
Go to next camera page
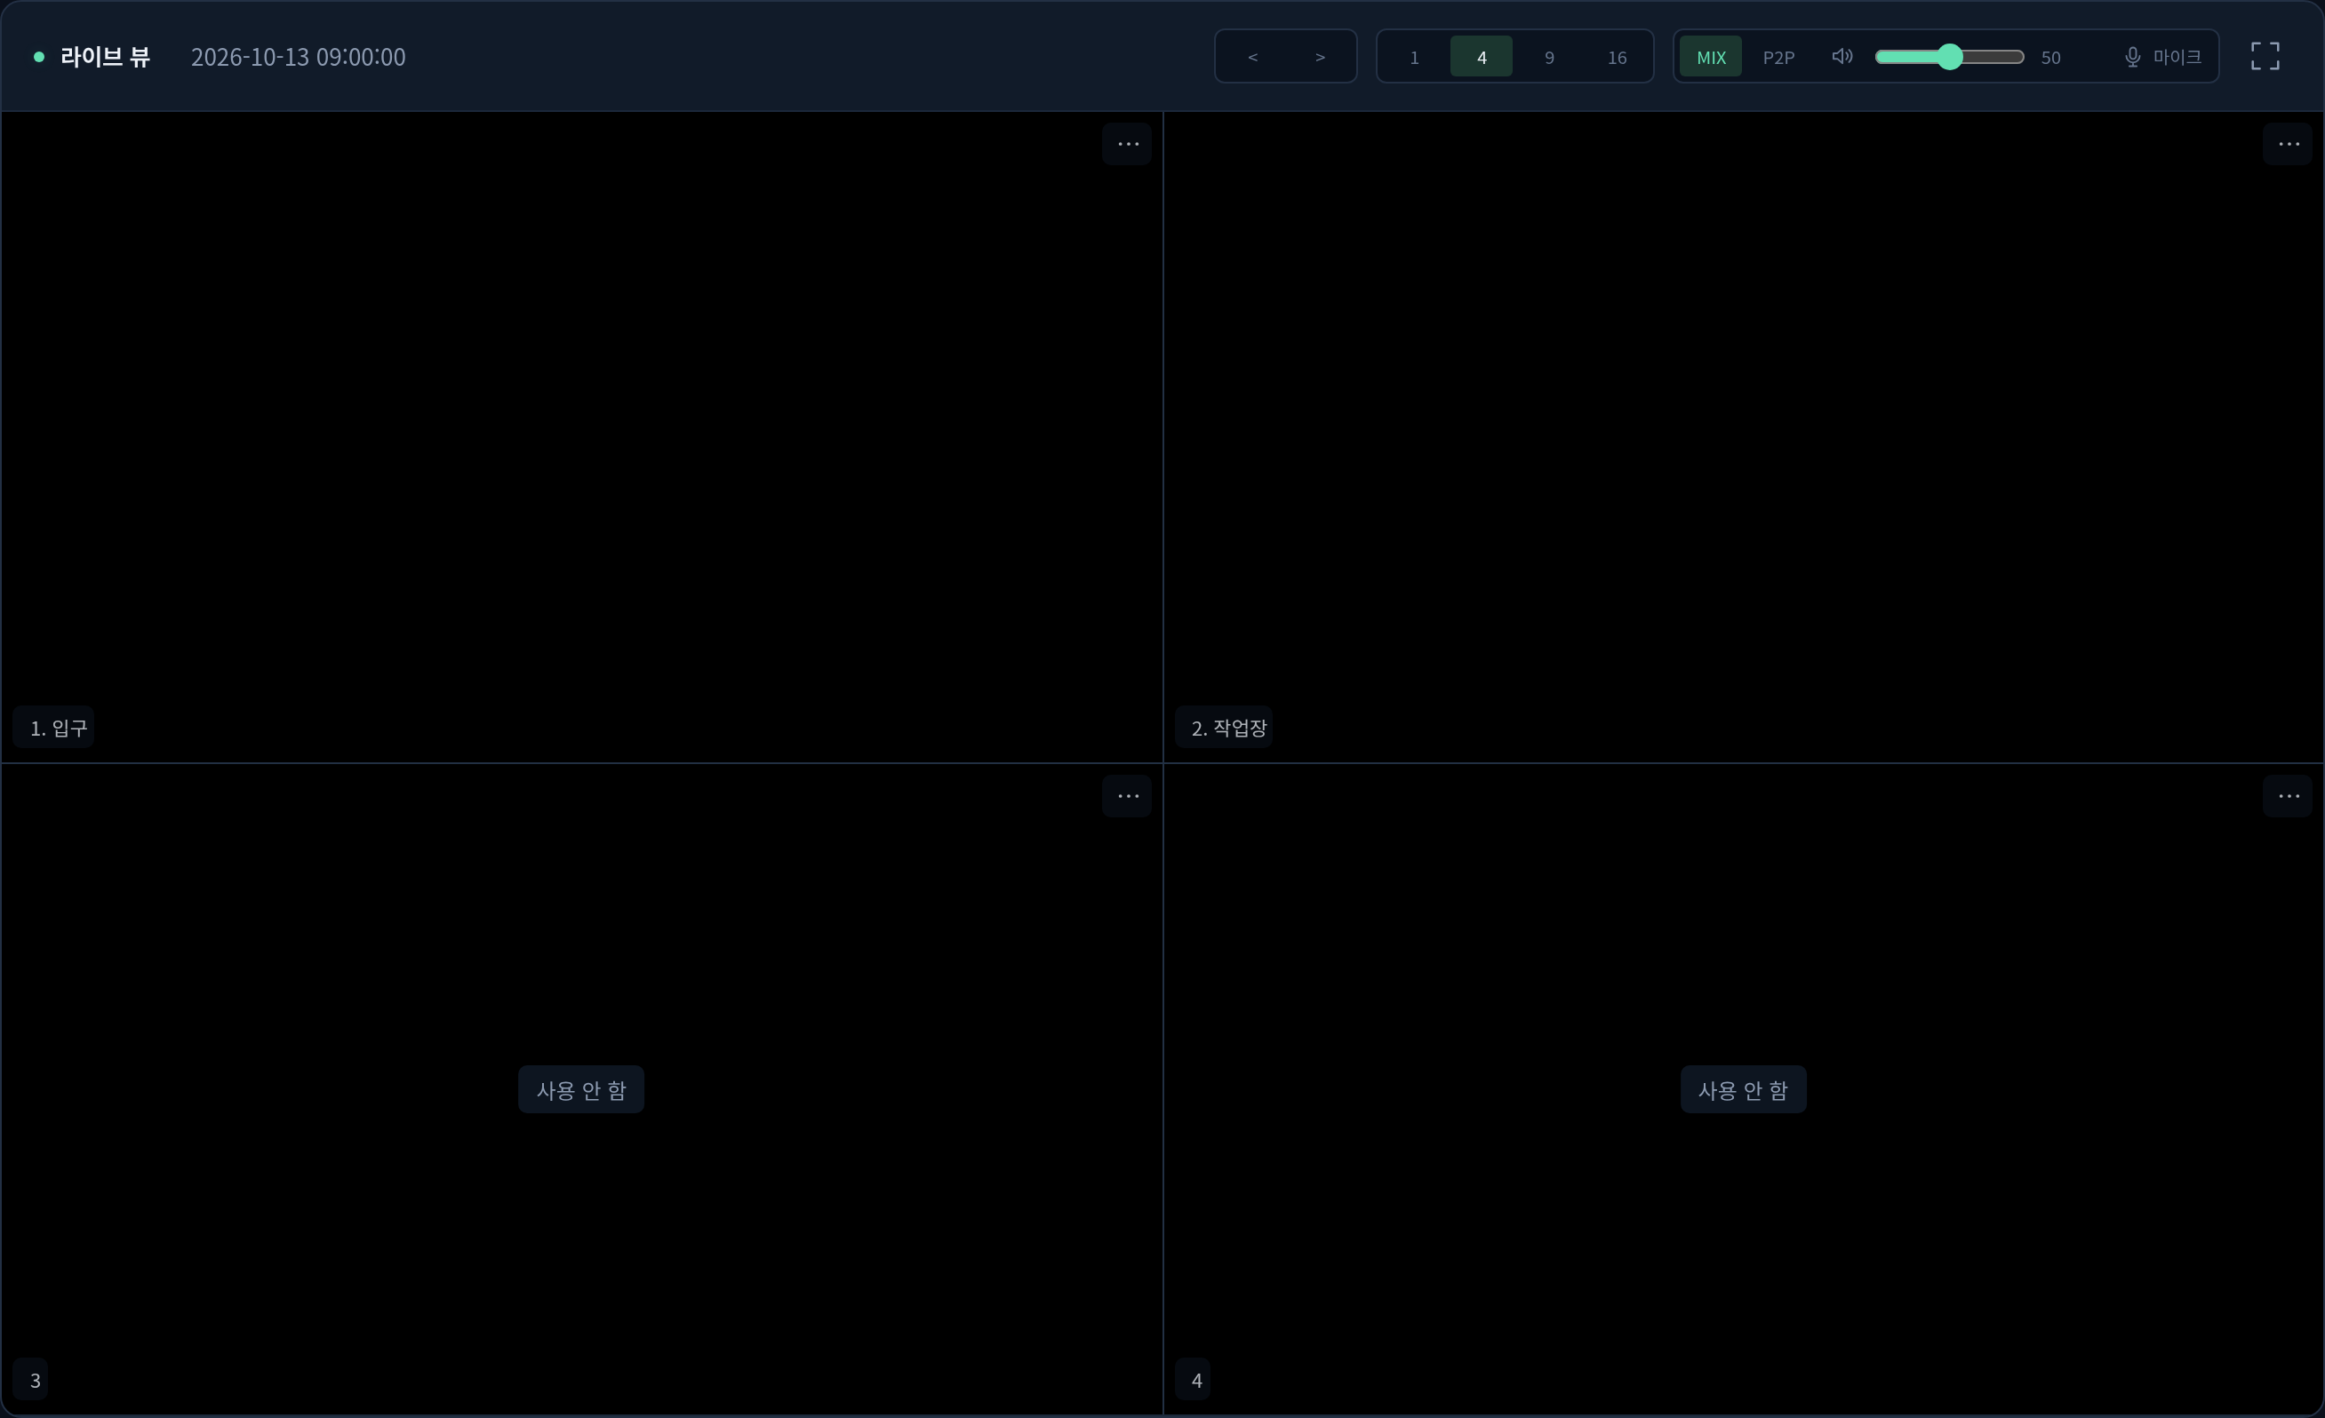[x=1319, y=57]
